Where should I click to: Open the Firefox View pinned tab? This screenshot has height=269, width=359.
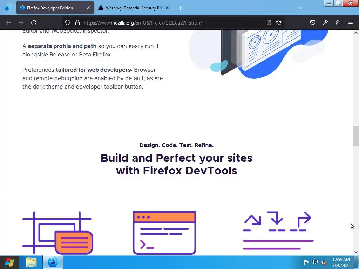7,8
